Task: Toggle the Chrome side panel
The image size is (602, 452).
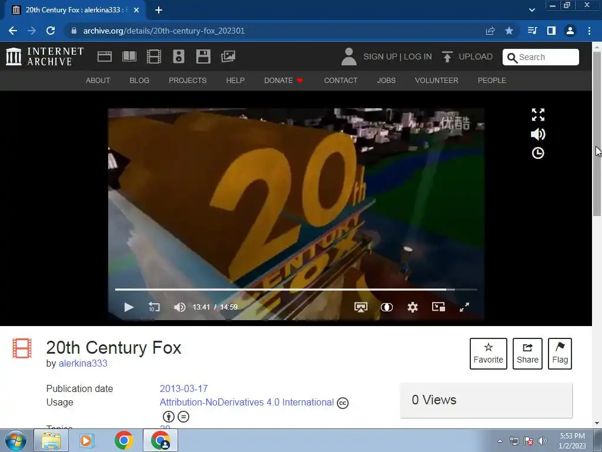Action: pyautogui.click(x=551, y=31)
